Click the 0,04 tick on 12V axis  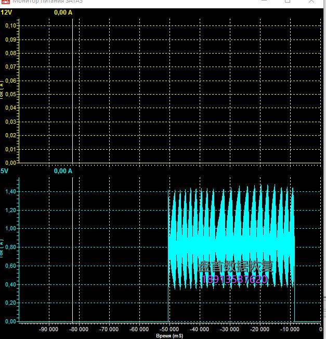(11, 108)
